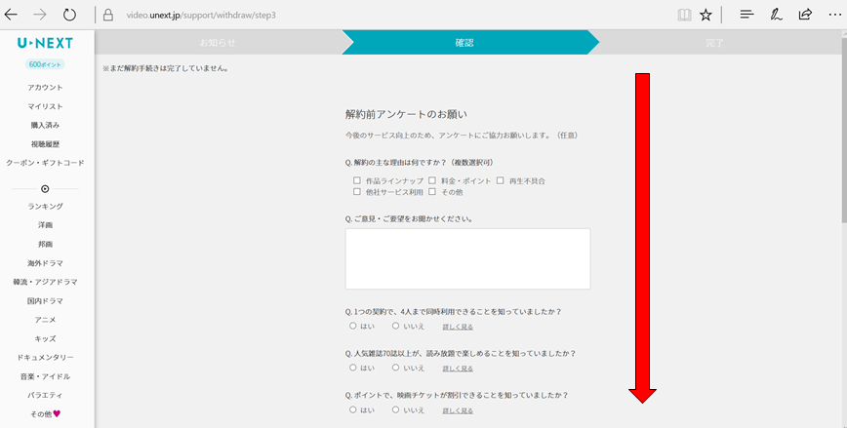Add page to favorites with star icon

(x=706, y=15)
